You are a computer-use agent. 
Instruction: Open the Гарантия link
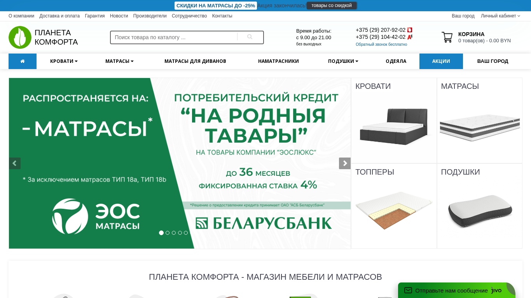[95, 16]
